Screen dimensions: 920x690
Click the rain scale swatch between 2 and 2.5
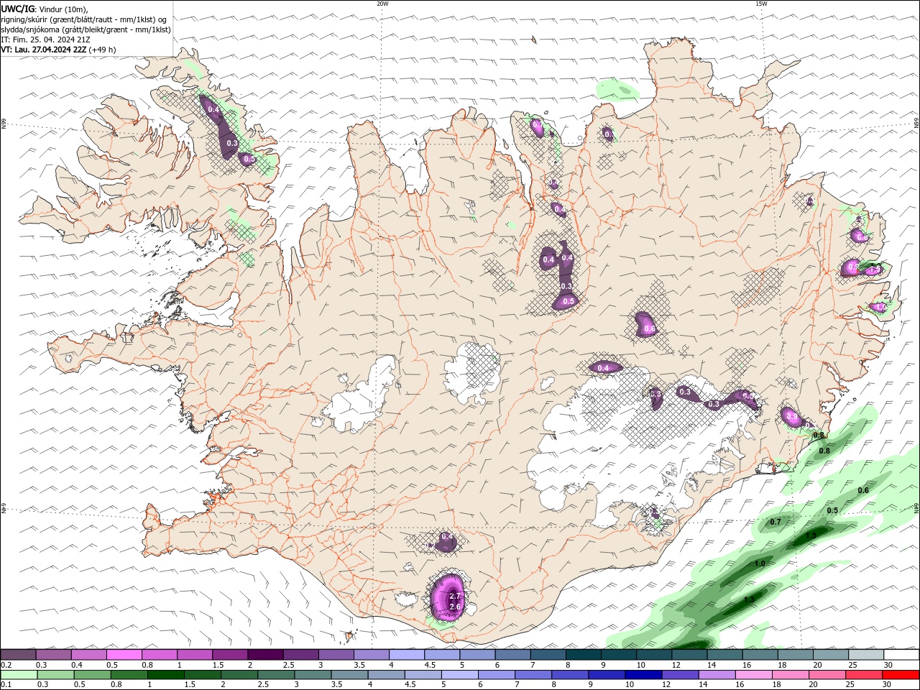239,675
